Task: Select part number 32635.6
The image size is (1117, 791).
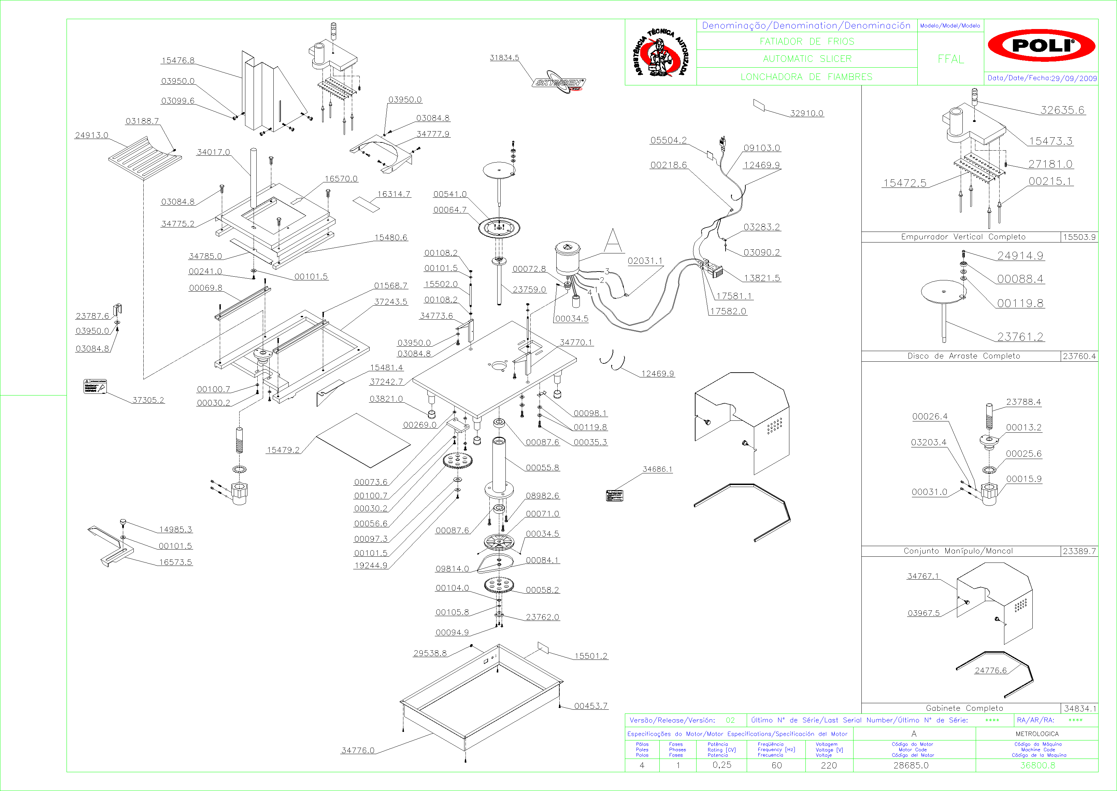Action: (1062, 111)
